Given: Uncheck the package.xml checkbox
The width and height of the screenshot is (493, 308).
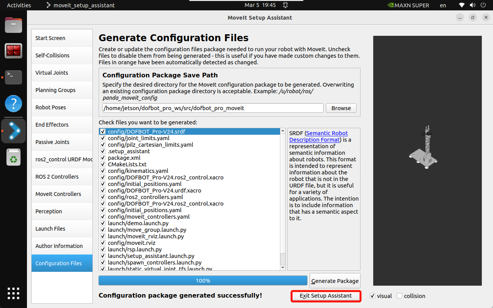Looking at the screenshot, I should [x=103, y=158].
